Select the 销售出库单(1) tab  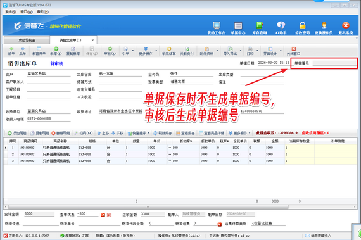[70, 41]
